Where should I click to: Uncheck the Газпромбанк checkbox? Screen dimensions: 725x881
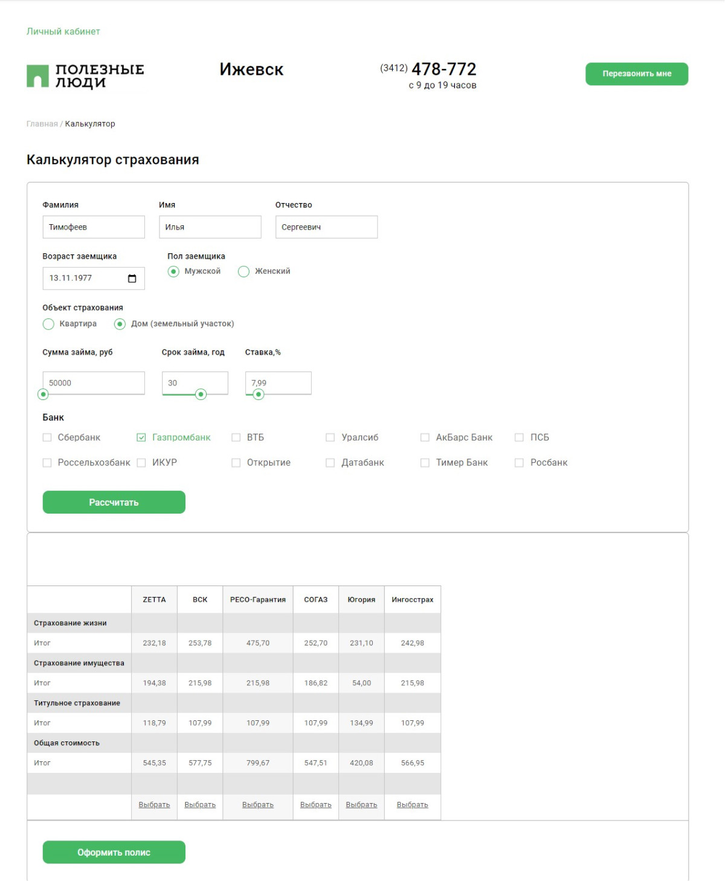(141, 437)
